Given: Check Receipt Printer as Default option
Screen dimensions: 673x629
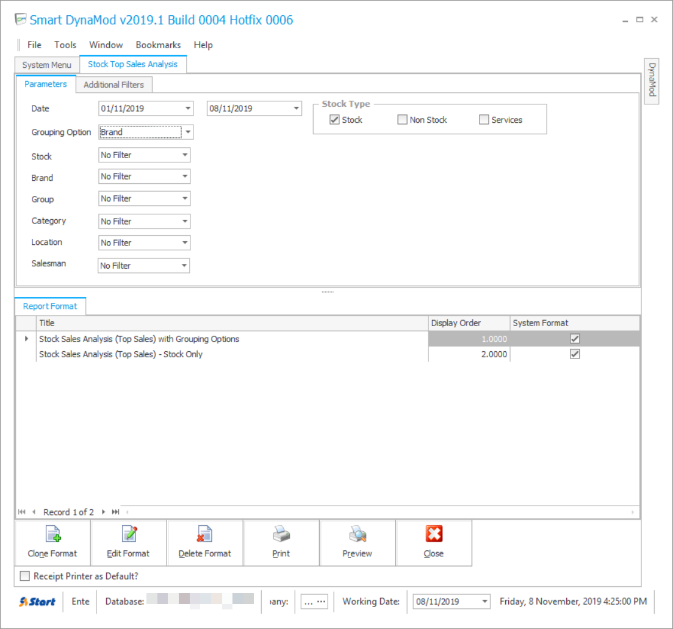Looking at the screenshot, I should pyautogui.click(x=25, y=576).
